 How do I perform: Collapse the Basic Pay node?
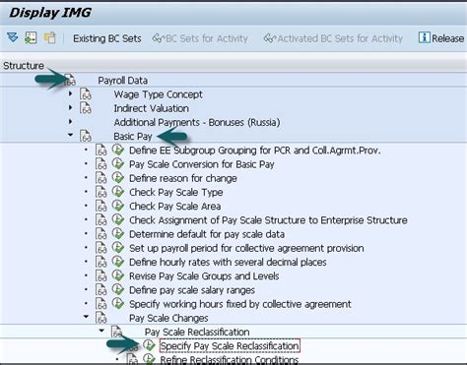click(70, 135)
